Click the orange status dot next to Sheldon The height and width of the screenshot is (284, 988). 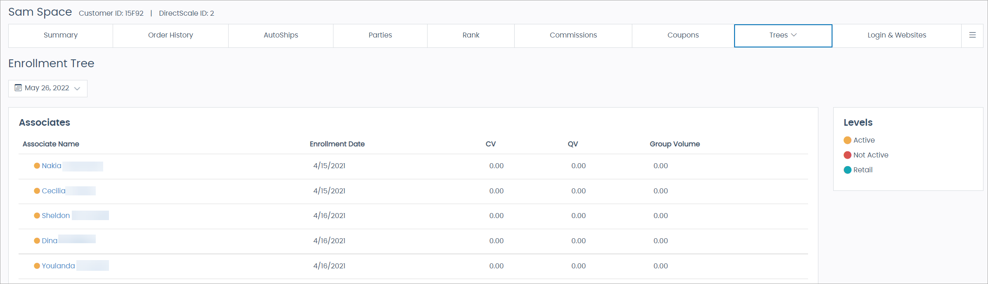[37, 216]
